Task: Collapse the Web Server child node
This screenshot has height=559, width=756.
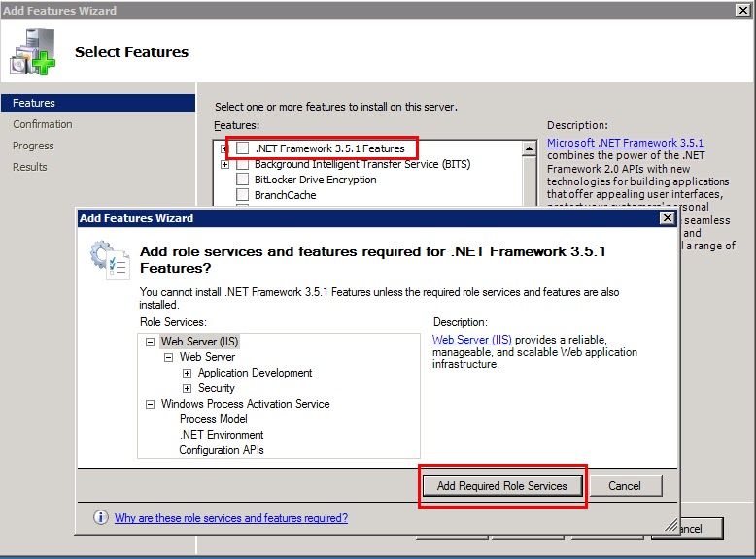Action: coord(168,357)
